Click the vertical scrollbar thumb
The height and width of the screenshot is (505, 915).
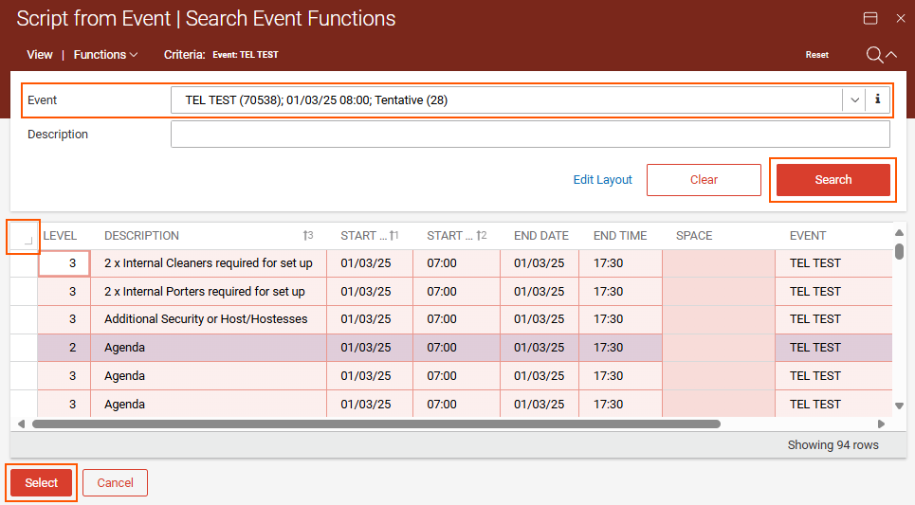899,251
